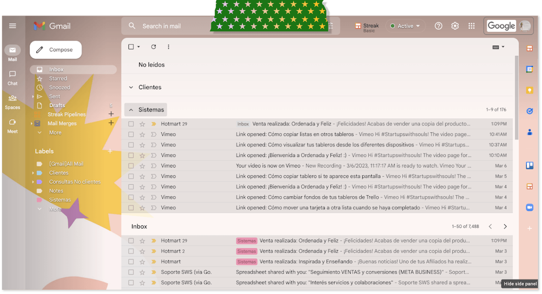Select the 'Your video is now on Vimeo' email checkbox

click(x=131, y=166)
